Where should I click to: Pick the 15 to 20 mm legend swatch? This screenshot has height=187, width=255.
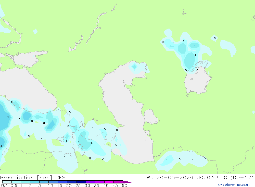[x=63, y=182]
